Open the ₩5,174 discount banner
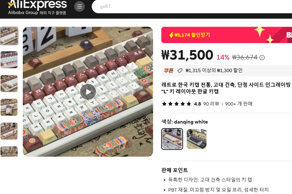This screenshot has width=292, height=194. [x=226, y=35]
